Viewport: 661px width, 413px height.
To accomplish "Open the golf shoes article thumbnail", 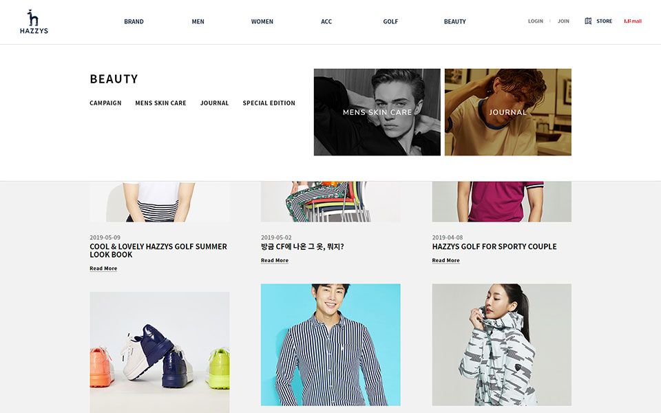I will tap(160, 352).
